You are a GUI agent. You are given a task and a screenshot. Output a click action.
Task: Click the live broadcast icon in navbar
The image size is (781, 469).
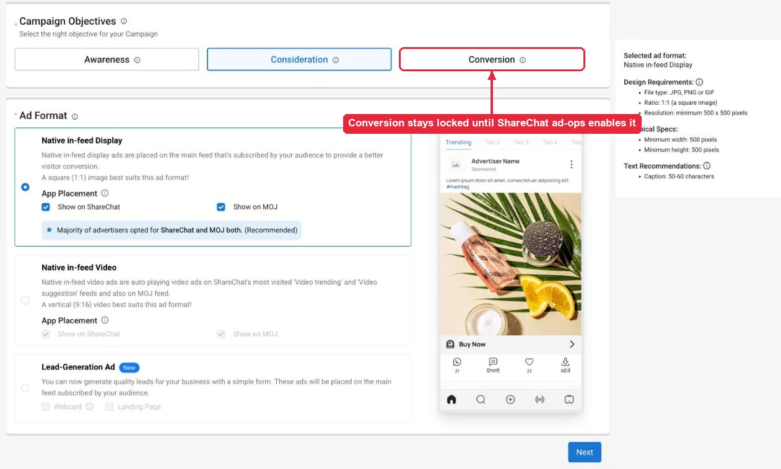pos(539,400)
